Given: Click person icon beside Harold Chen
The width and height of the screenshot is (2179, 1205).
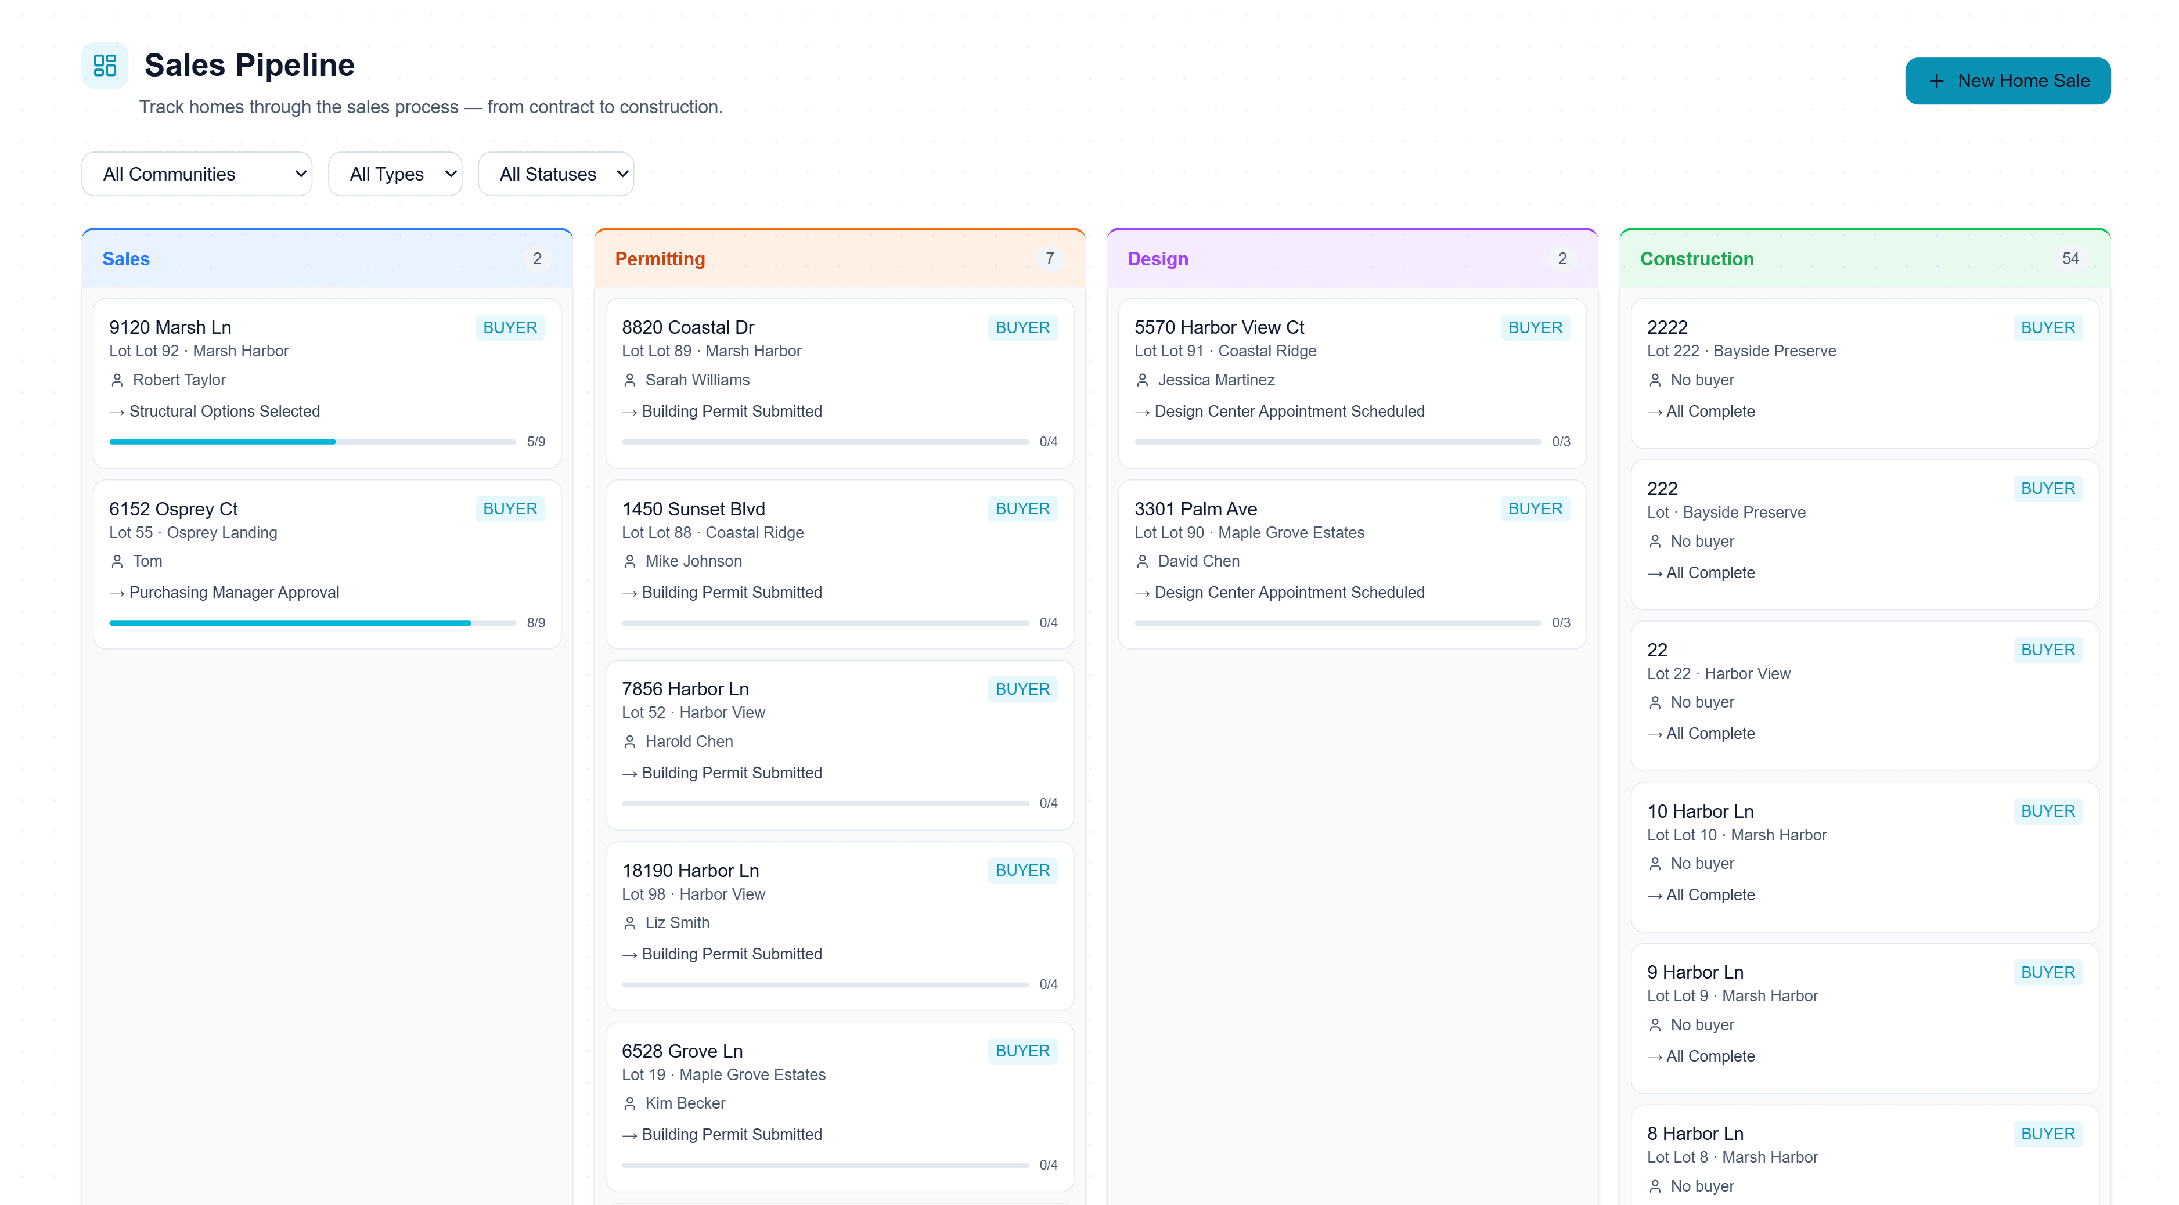Looking at the screenshot, I should pyautogui.click(x=629, y=742).
